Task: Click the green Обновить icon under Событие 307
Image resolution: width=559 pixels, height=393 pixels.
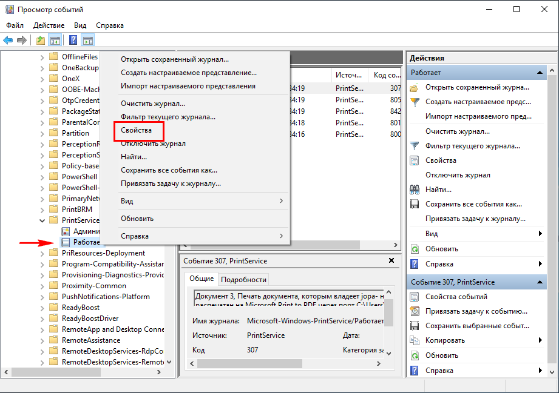Action: pyautogui.click(x=415, y=355)
